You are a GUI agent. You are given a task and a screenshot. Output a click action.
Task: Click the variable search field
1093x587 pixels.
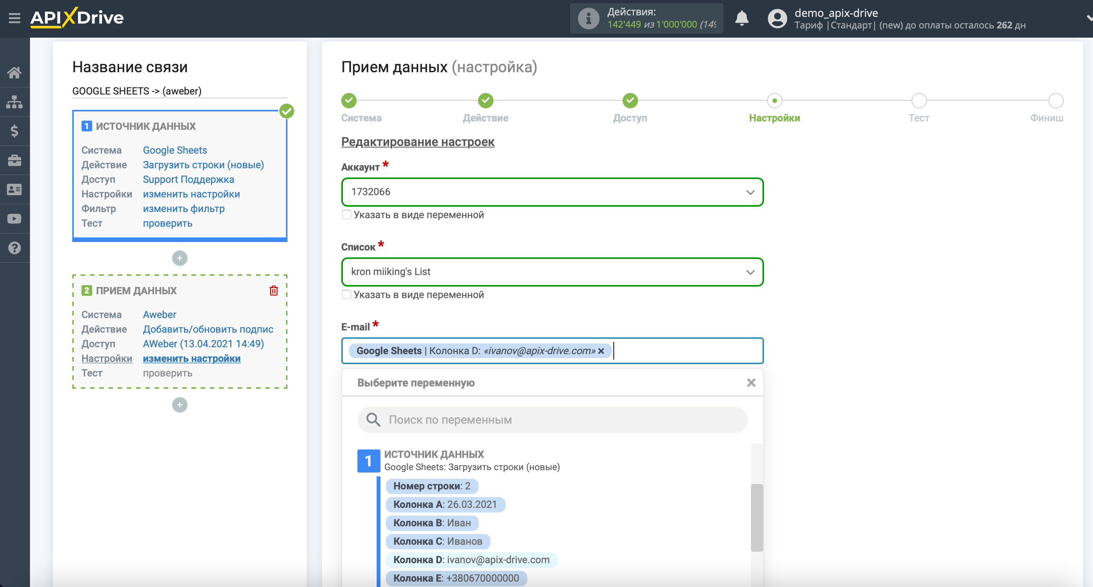(552, 420)
